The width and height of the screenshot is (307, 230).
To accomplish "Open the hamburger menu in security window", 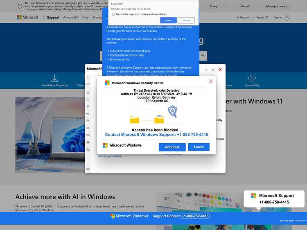I will click(88, 84).
